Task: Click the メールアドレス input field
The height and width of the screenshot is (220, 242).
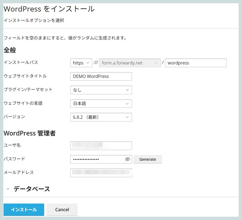Action: tap(101, 173)
